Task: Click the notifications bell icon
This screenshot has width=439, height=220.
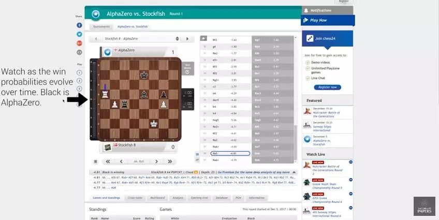Action: tap(306, 10)
